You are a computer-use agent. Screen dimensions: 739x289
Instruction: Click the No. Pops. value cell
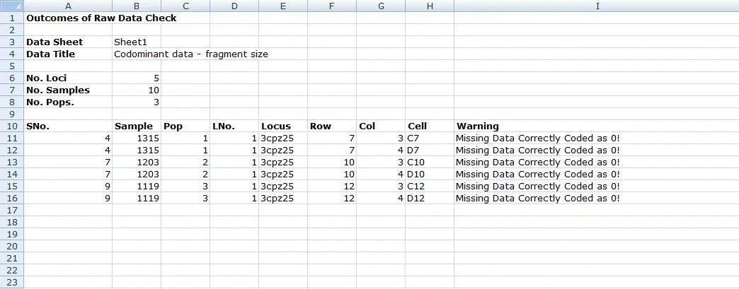point(137,102)
